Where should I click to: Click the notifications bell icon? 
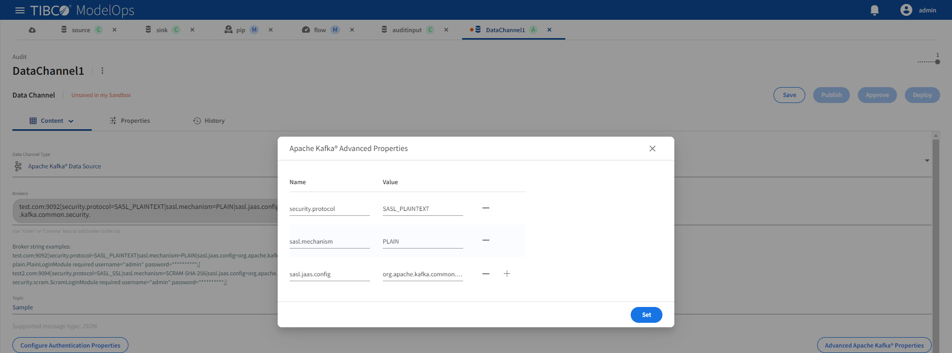875,10
